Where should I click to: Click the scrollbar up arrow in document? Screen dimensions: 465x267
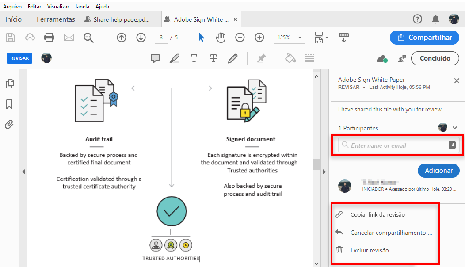point(317,76)
